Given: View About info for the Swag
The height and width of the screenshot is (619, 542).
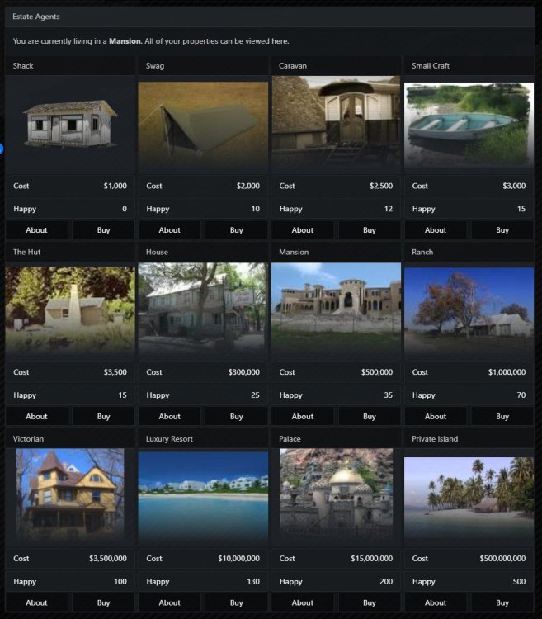Looking at the screenshot, I should pyautogui.click(x=170, y=230).
